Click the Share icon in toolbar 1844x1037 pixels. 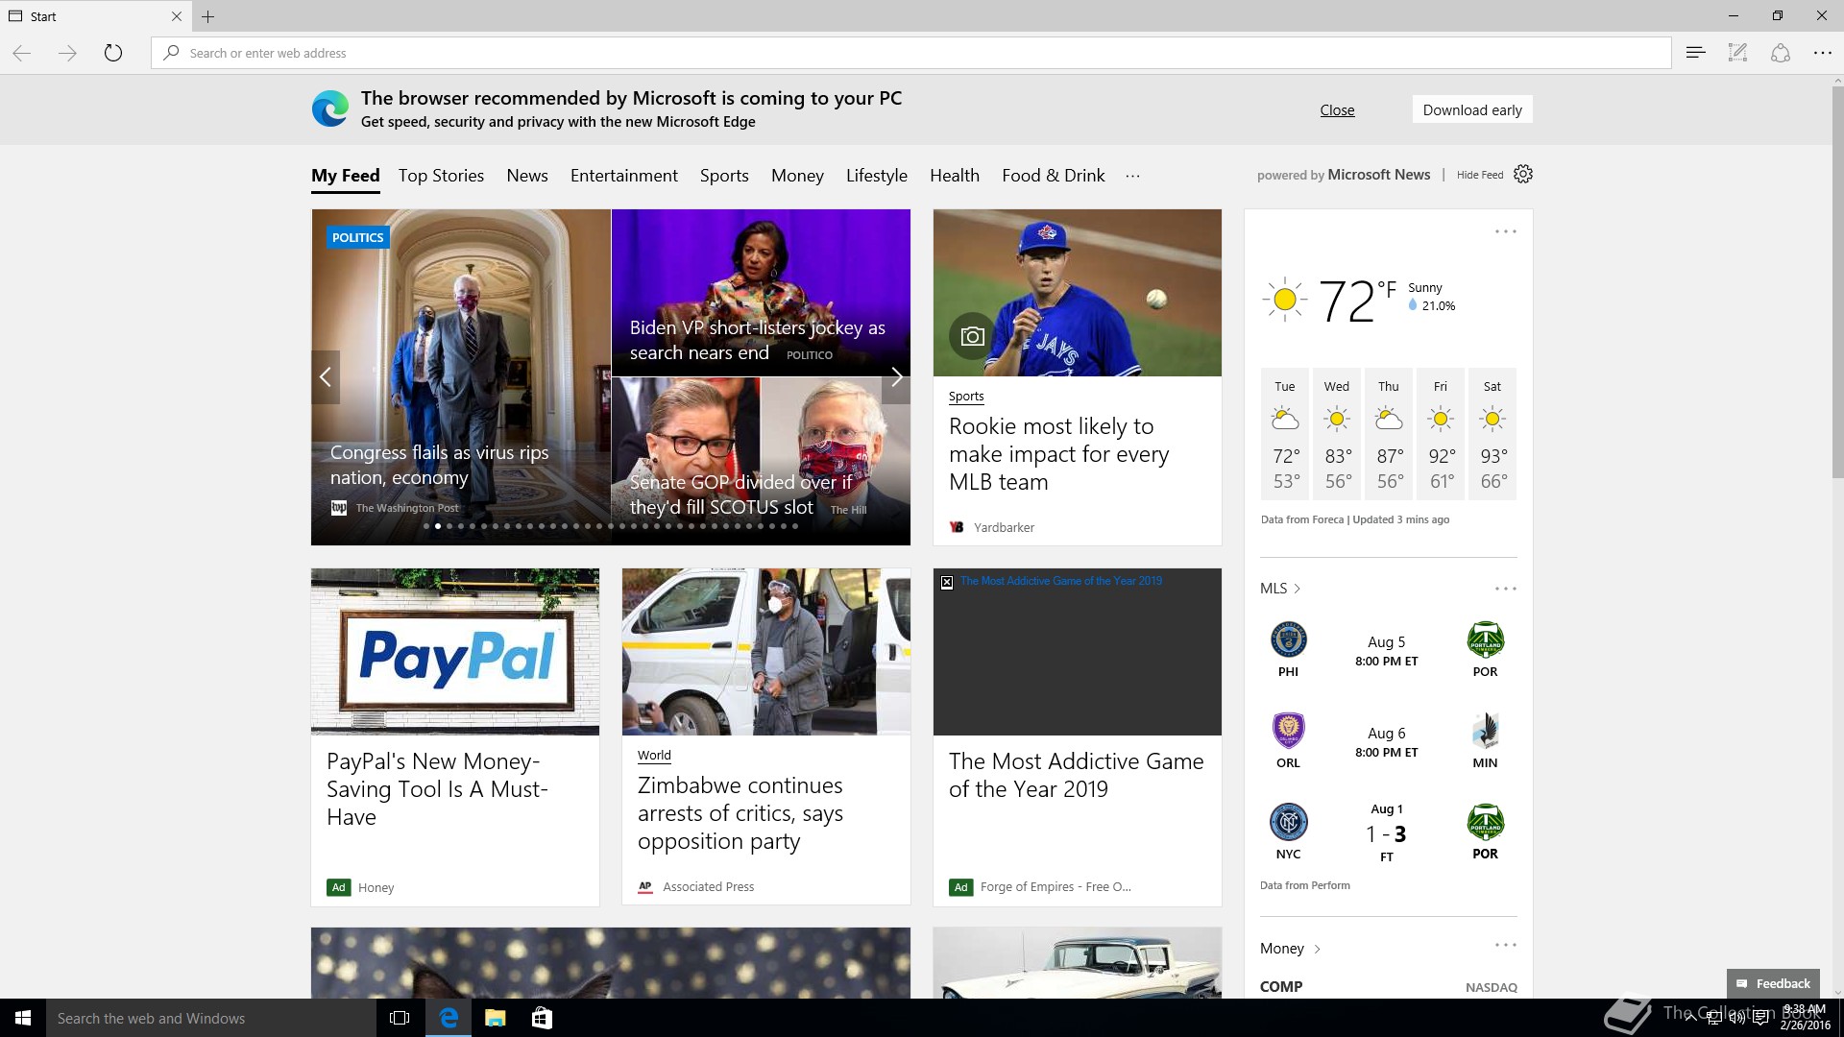point(1780,53)
